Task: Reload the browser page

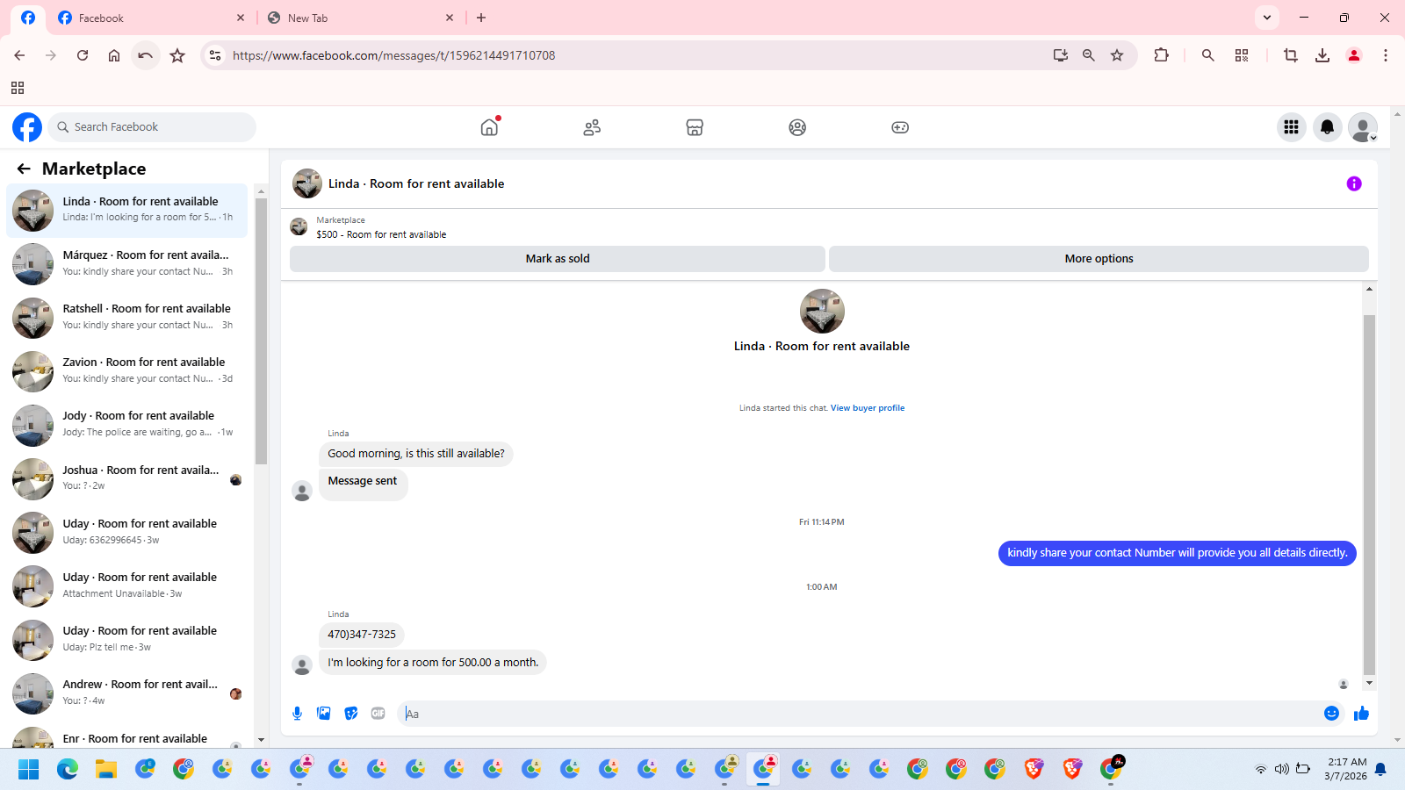Action: point(83,55)
